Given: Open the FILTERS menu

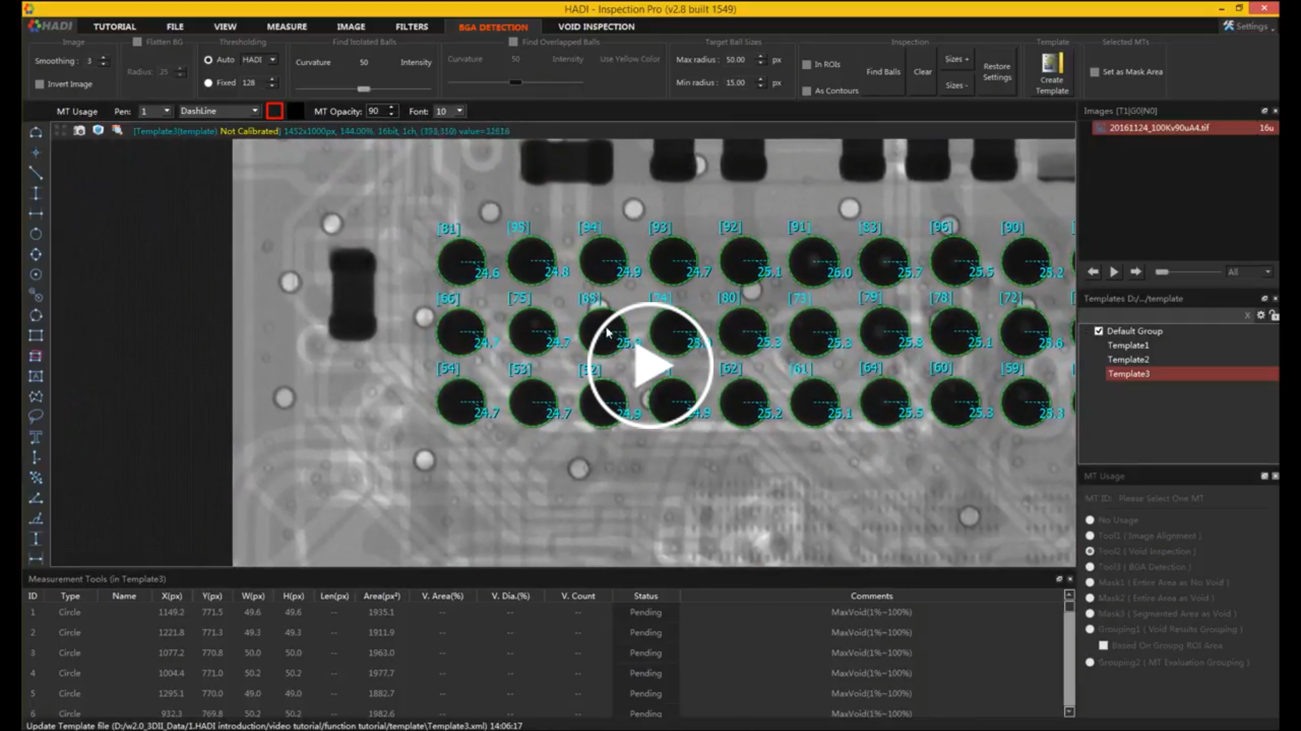Looking at the screenshot, I should [x=412, y=26].
